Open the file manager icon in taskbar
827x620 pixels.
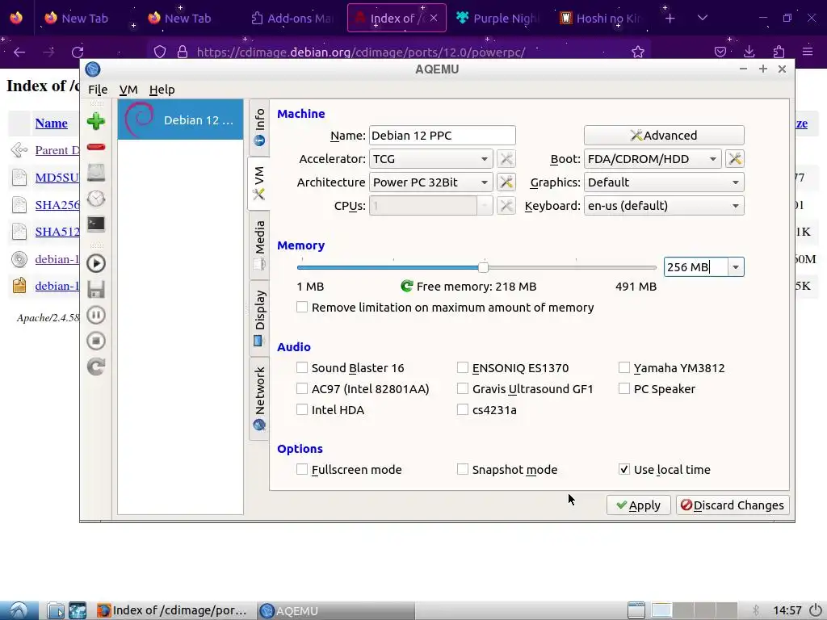click(56, 610)
